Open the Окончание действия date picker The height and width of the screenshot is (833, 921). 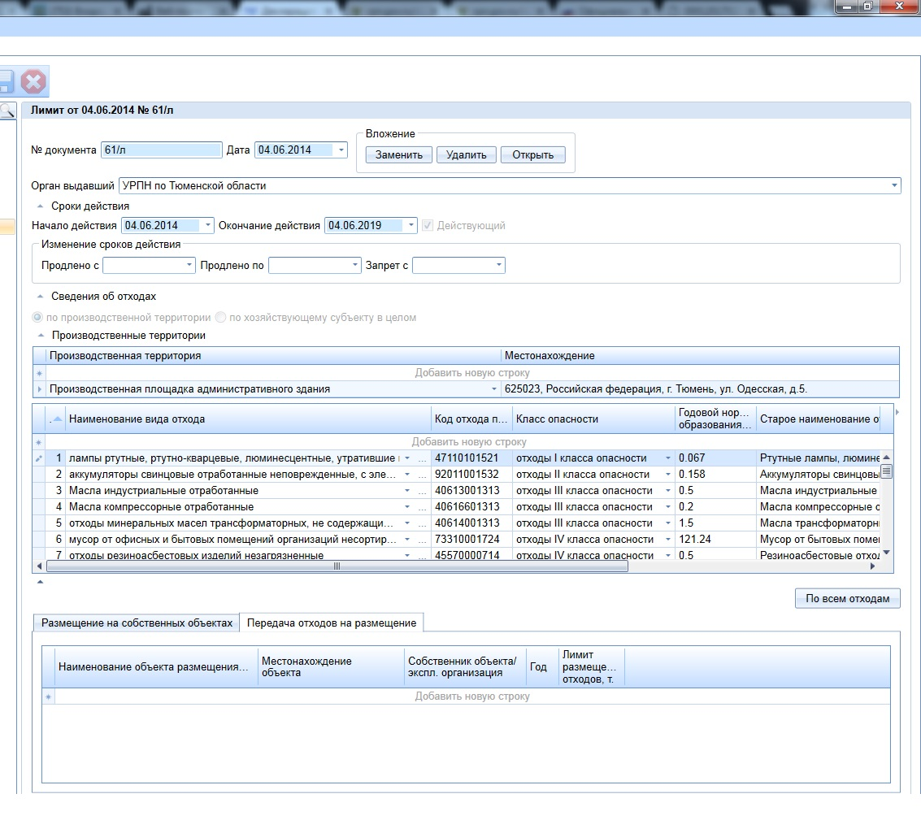tap(411, 225)
